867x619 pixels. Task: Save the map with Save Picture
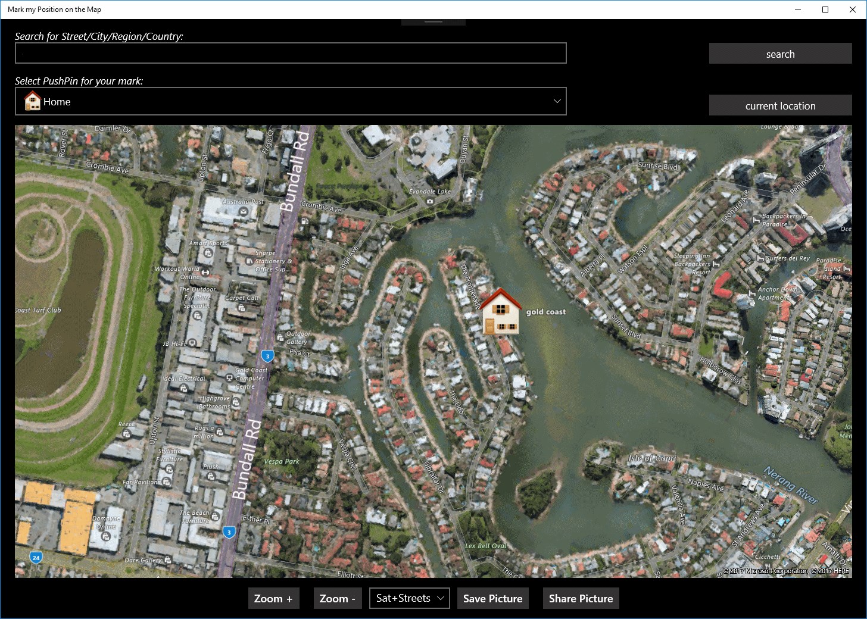tap(492, 598)
